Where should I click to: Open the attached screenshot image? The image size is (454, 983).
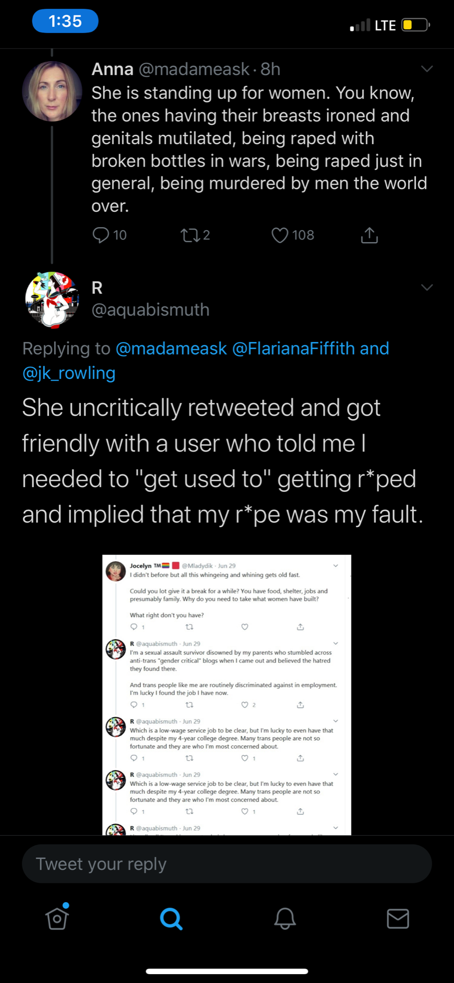click(x=226, y=694)
